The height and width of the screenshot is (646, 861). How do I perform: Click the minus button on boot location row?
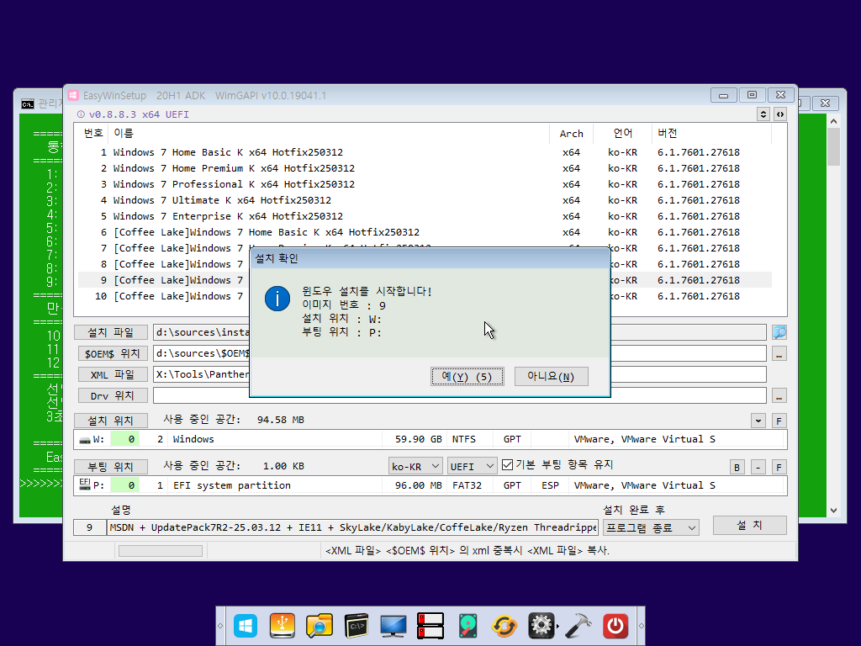(x=758, y=468)
